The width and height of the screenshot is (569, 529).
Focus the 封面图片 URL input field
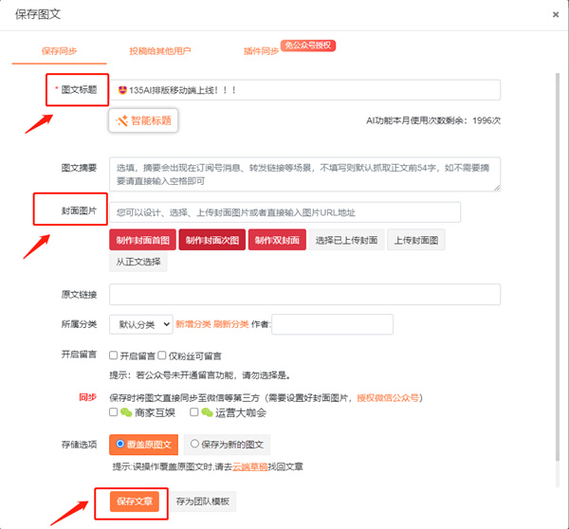(284, 212)
